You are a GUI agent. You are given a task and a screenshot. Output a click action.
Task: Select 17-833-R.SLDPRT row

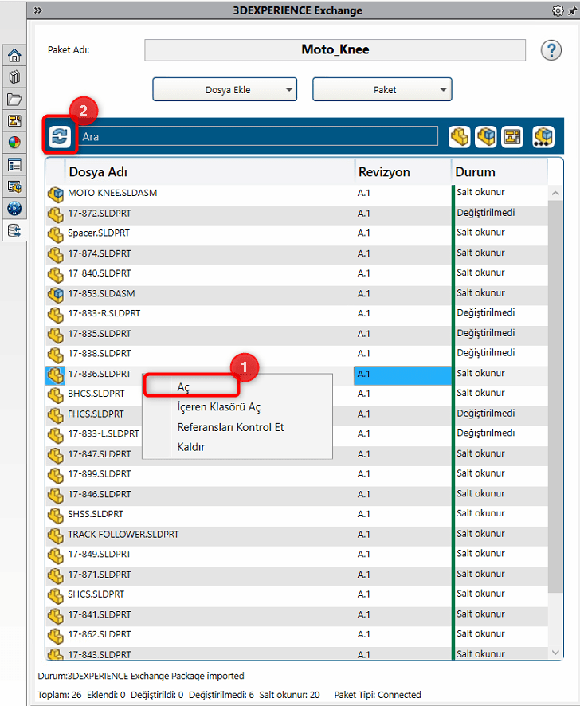click(296, 314)
